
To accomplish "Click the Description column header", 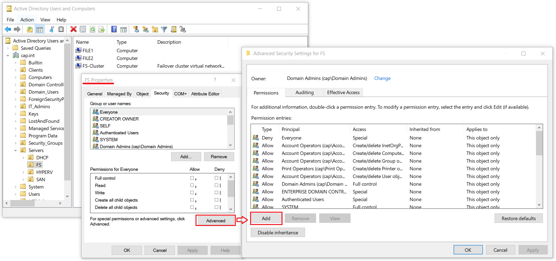I will coord(191,42).
